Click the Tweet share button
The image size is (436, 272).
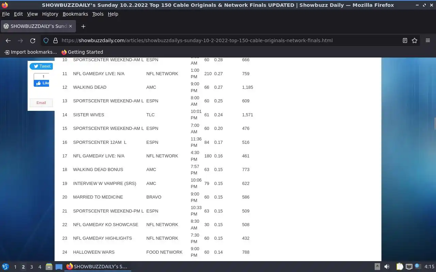point(41,66)
